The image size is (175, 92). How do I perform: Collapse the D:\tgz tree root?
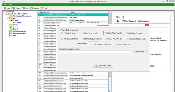click(x=4, y=12)
